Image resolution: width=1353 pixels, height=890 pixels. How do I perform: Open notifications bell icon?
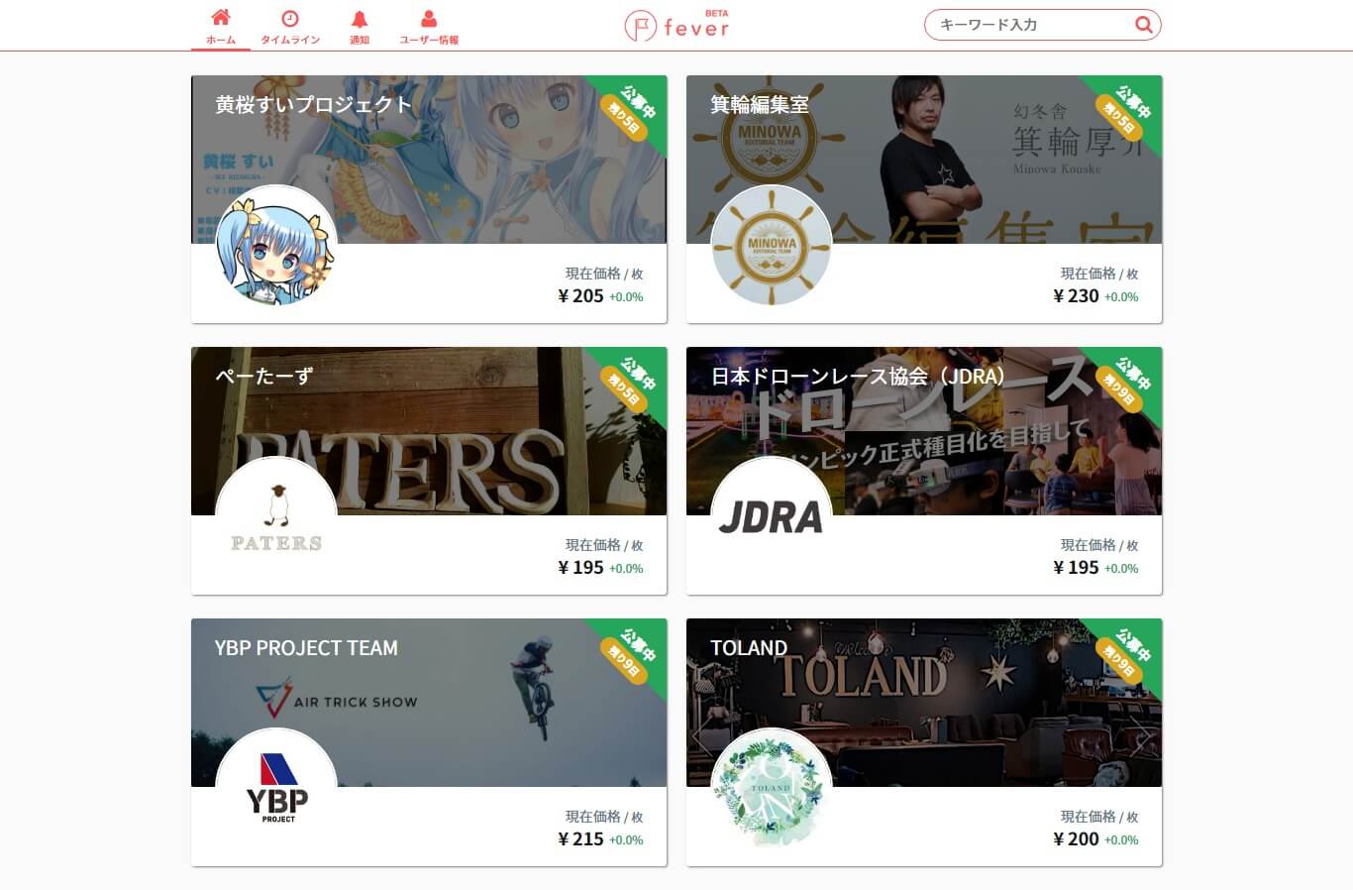pos(360,19)
